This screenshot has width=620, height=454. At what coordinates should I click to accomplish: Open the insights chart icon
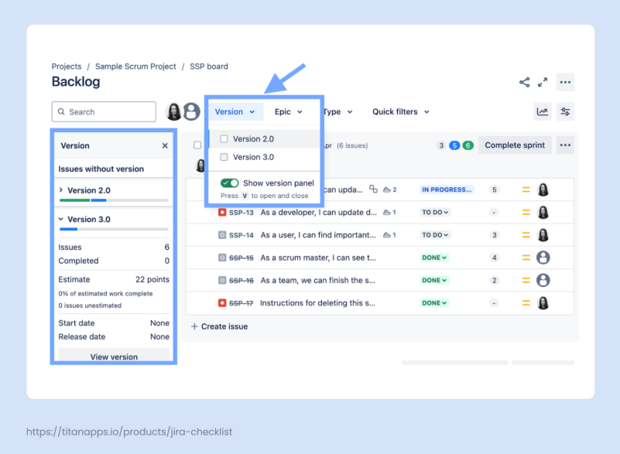coord(543,112)
